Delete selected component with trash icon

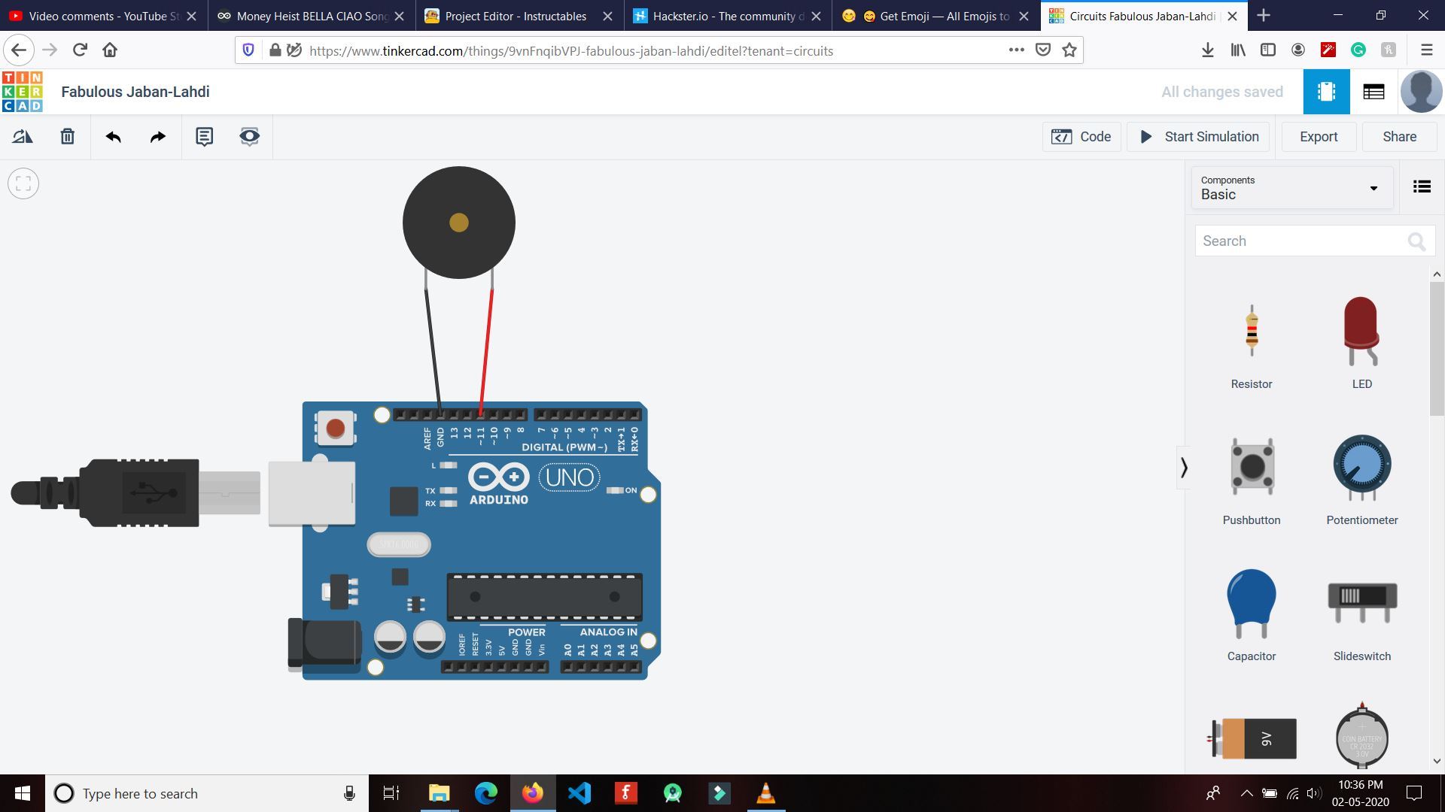tap(68, 136)
